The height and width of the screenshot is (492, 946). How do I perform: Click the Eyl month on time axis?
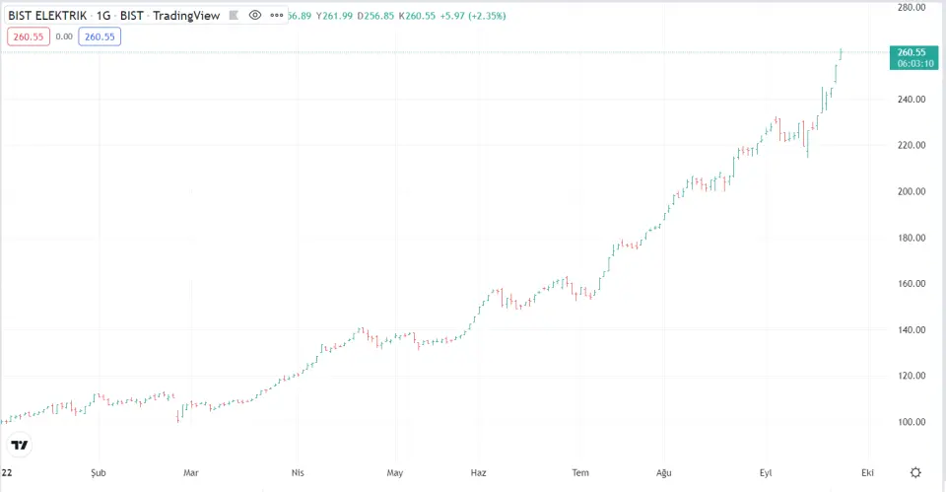pyautogui.click(x=767, y=472)
